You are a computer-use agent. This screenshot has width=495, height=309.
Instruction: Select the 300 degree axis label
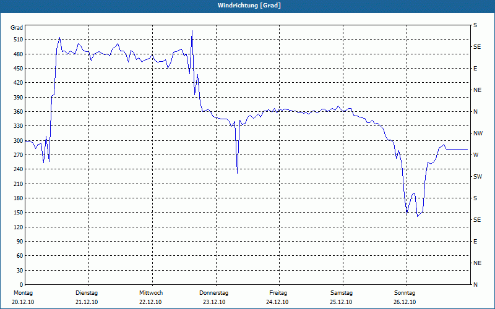tap(18, 141)
